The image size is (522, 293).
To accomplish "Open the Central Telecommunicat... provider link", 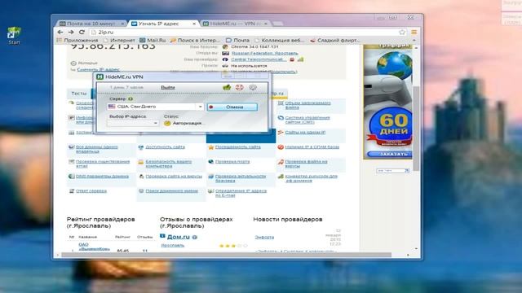I will pos(259,59).
